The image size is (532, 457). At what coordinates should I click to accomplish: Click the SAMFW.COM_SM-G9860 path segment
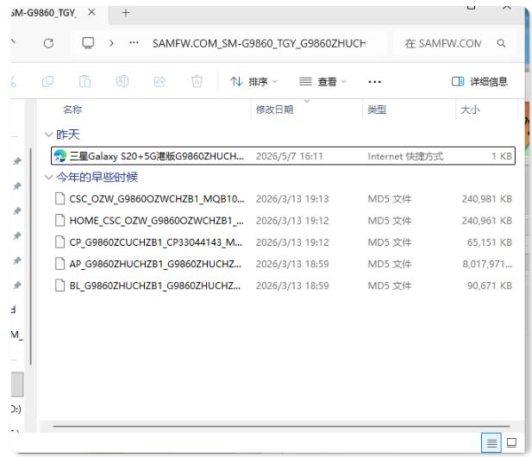[x=259, y=43]
